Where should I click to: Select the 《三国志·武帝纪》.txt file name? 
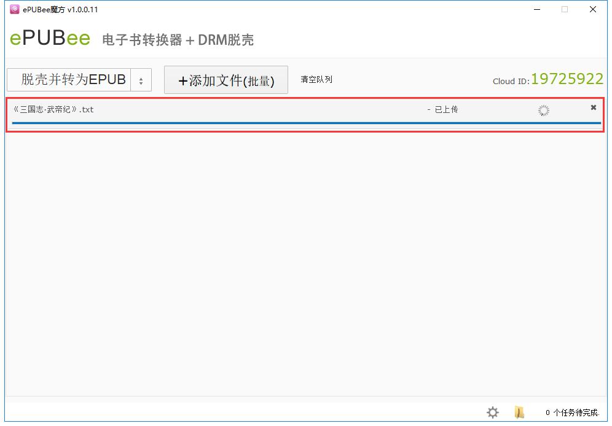click(53, 109)
